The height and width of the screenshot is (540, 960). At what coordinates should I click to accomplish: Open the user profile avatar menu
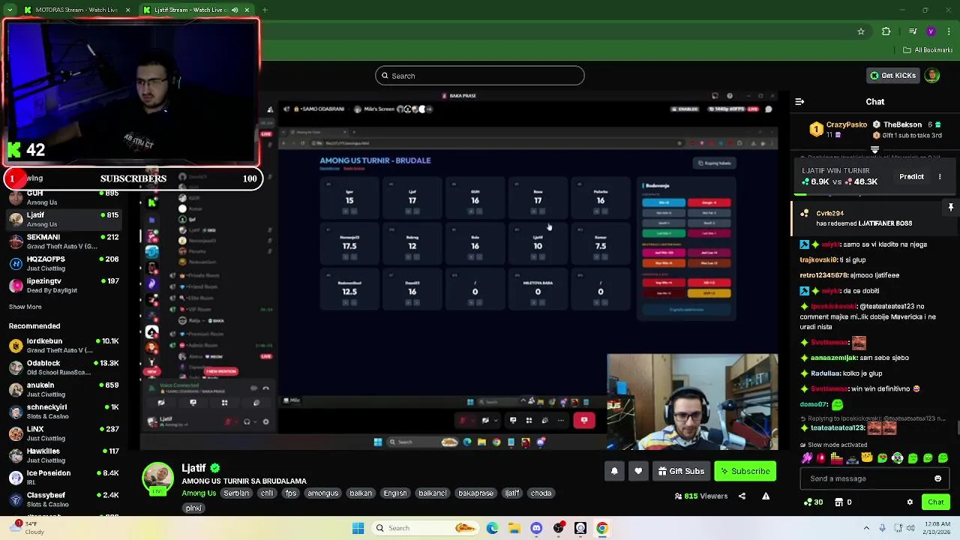click(x=932, y=76)
